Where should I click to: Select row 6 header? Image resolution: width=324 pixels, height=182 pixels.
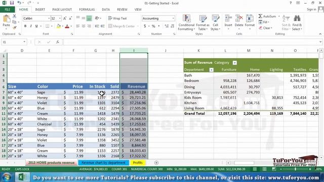click(4, 86)
